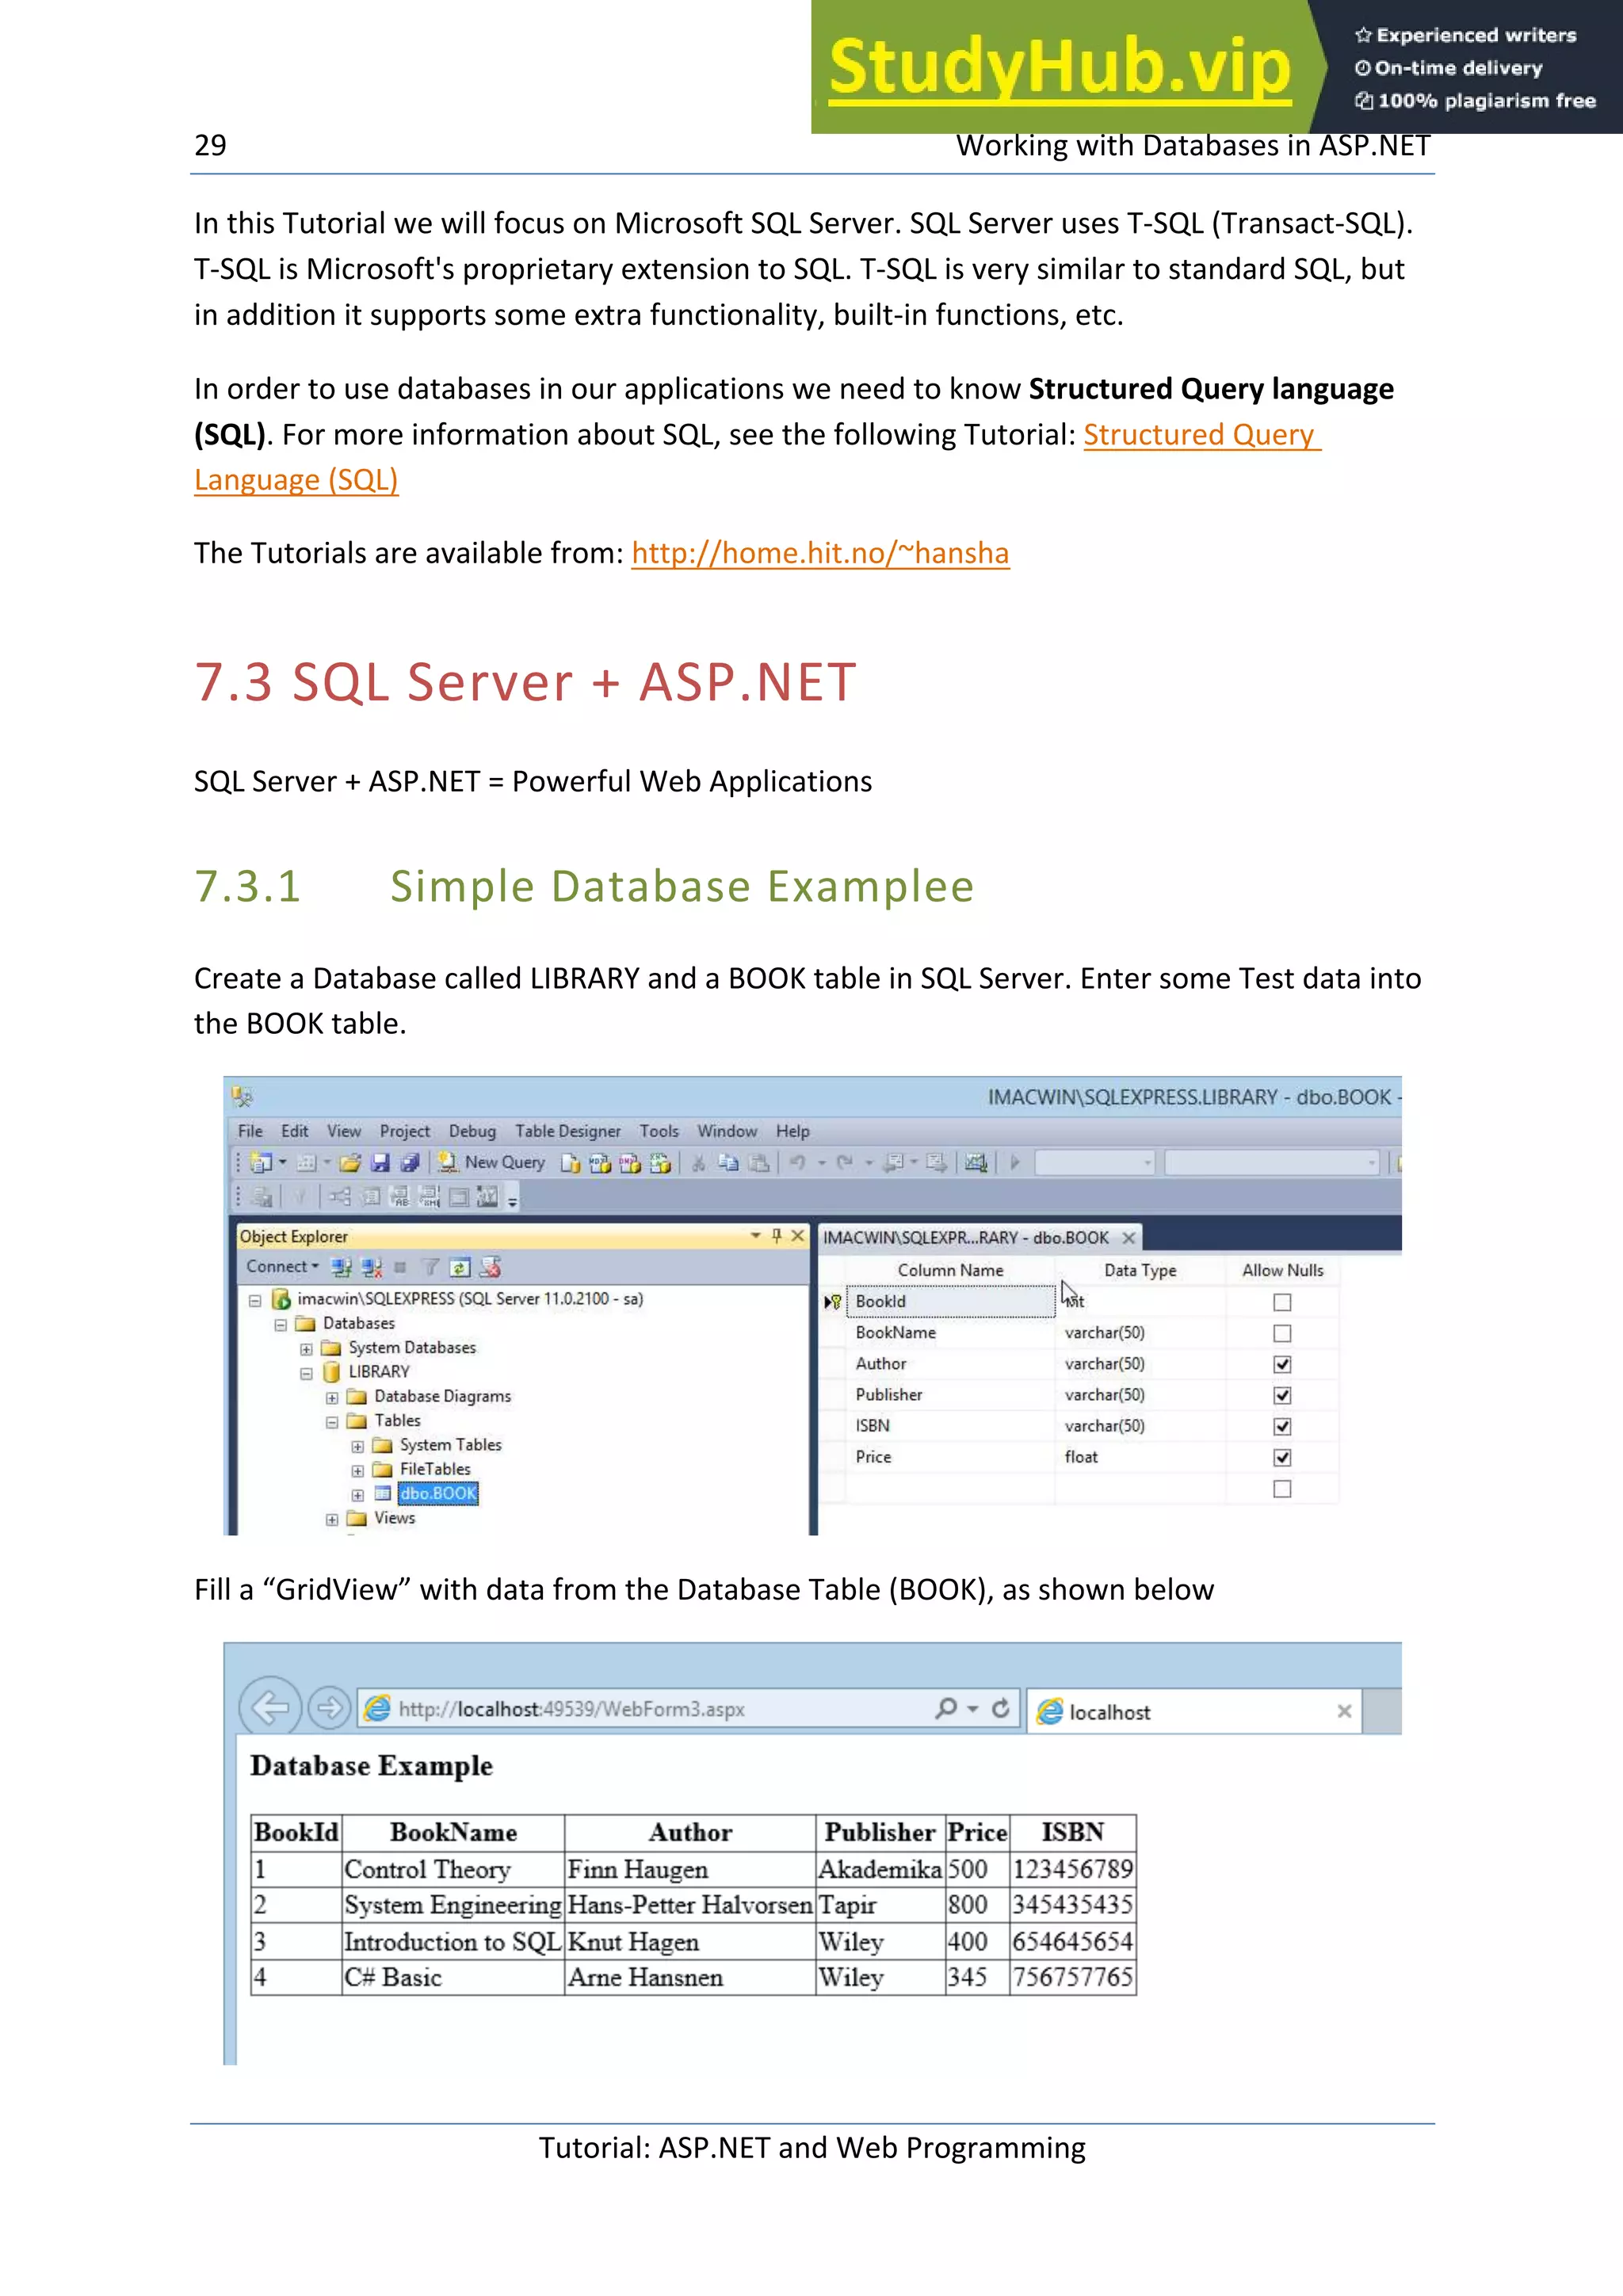This screenshot has width=1623, height=2296.
Task: Click the Refresh icon in Object Explorer
Action: point(459,1267)
